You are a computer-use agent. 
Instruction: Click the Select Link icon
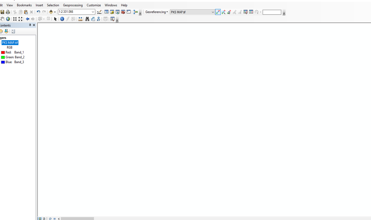pyautogui.click(x=229, y=12)
